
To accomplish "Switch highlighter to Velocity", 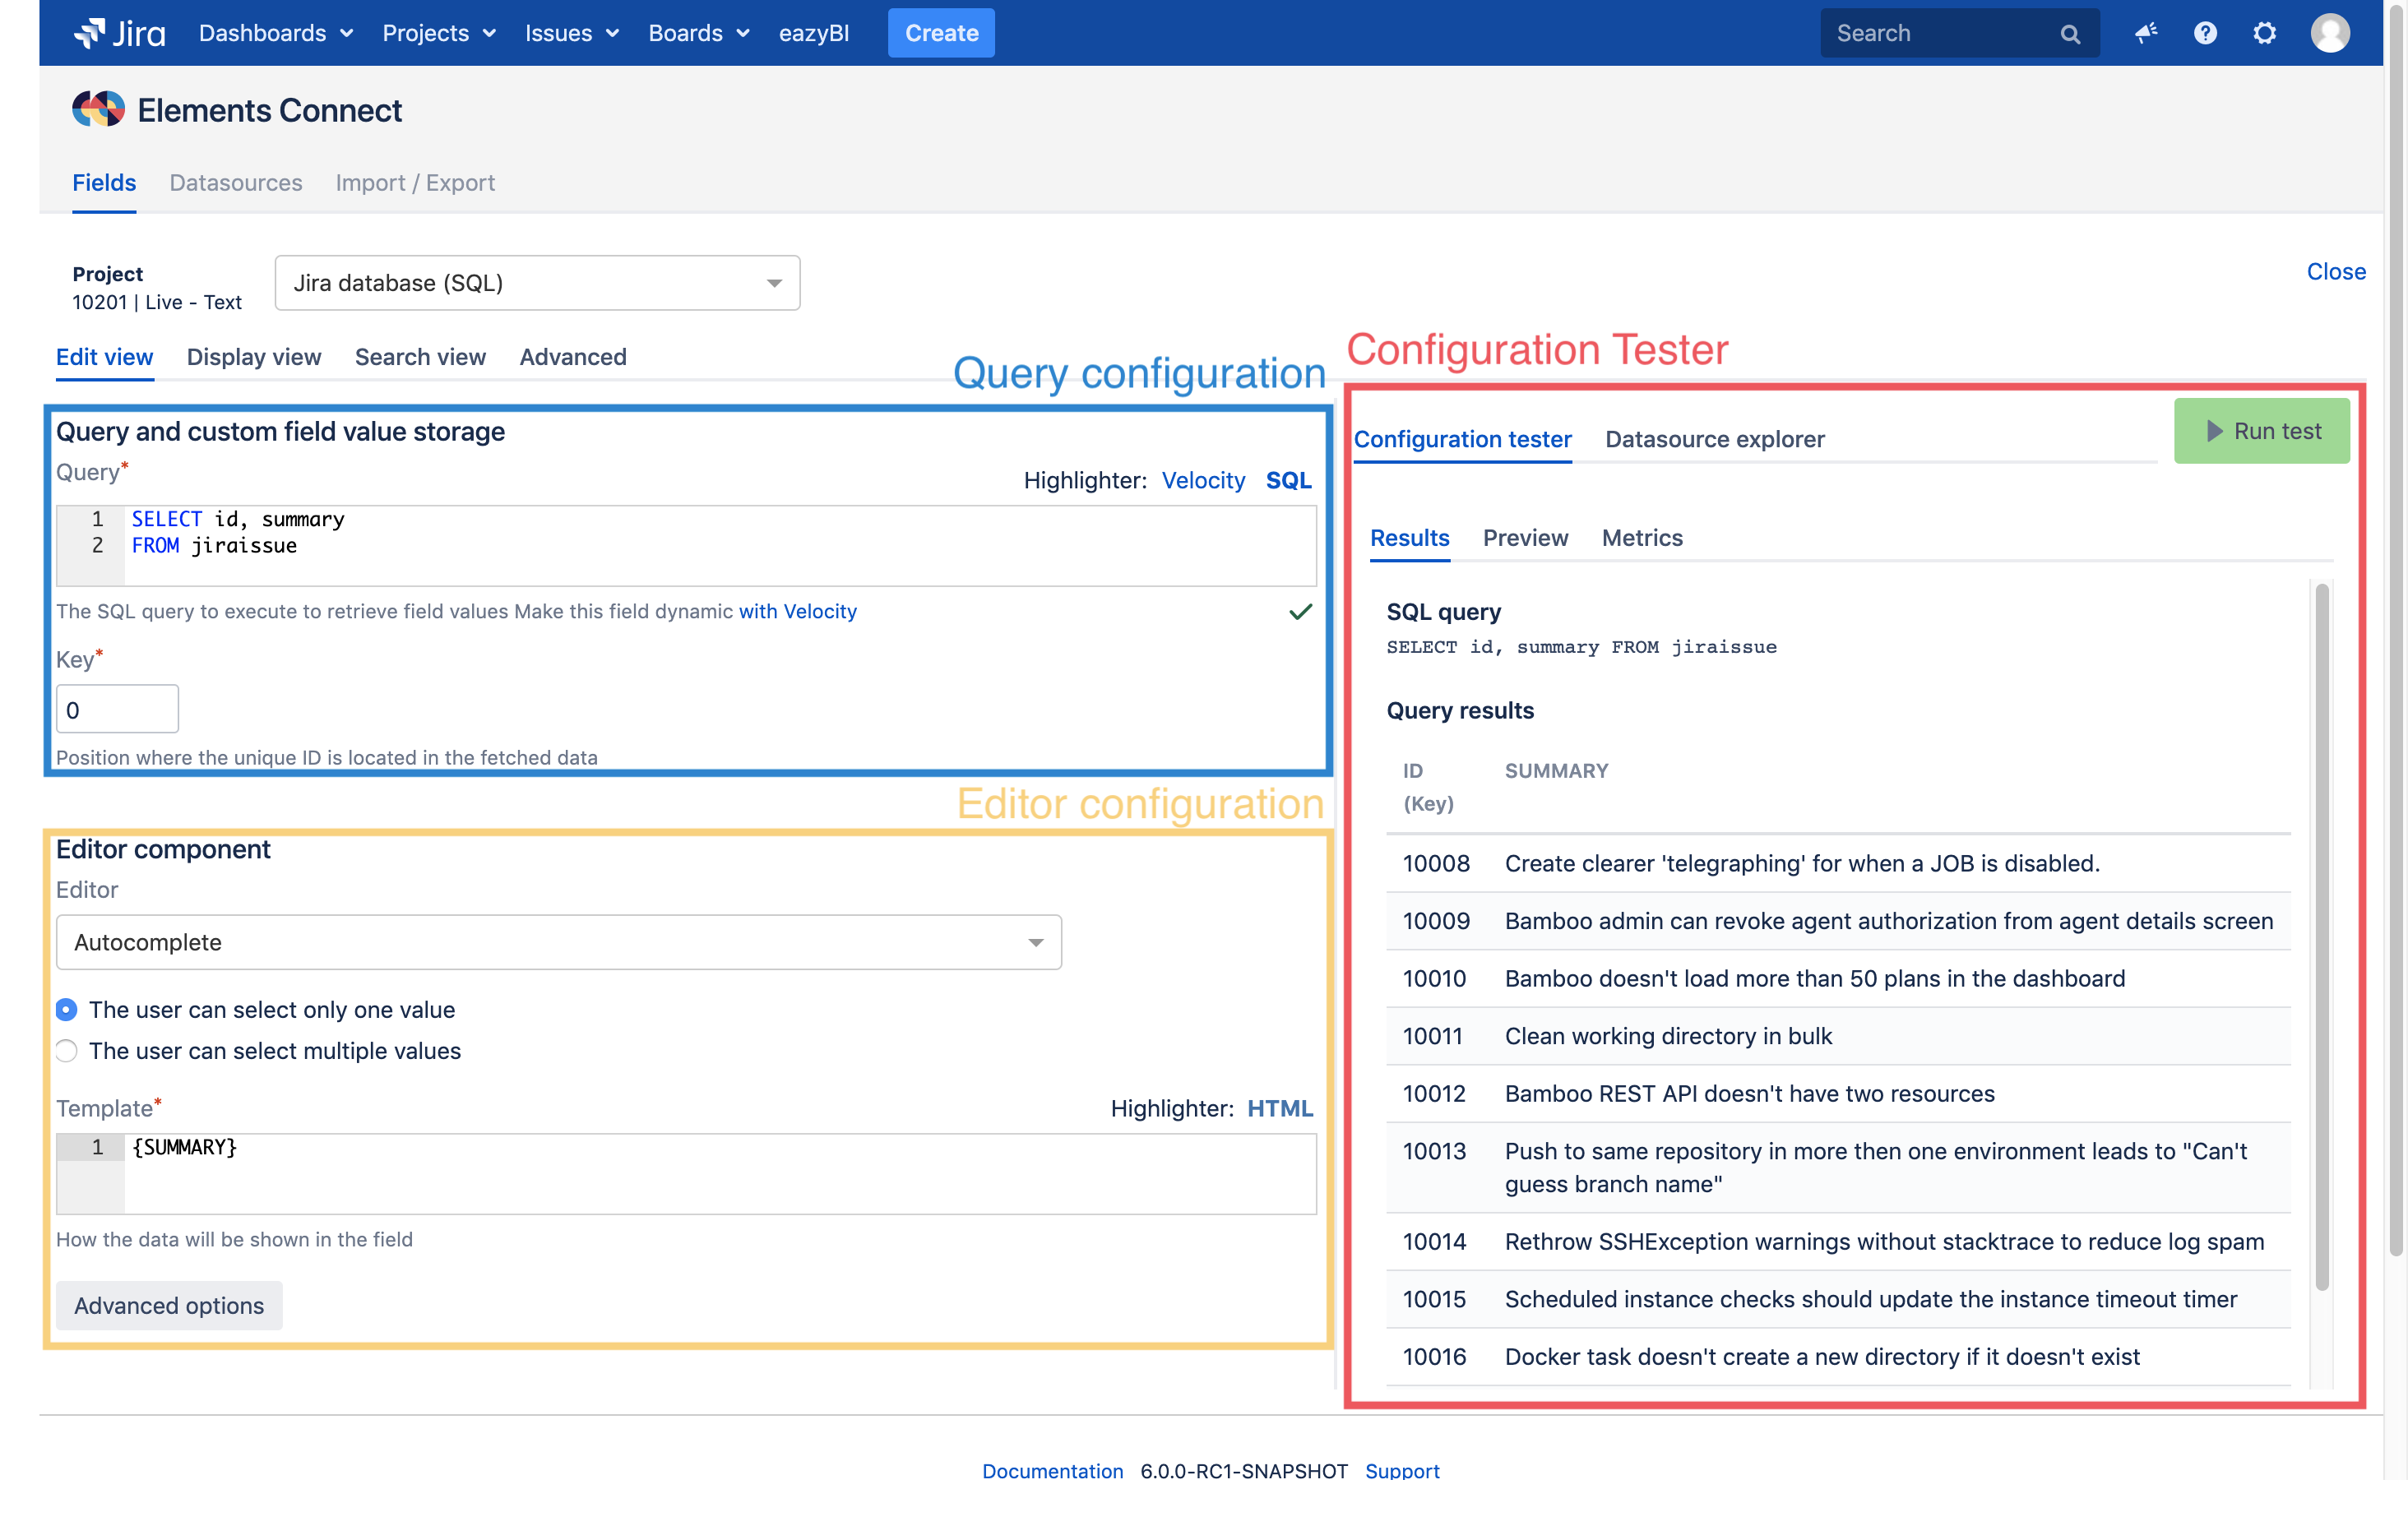I will [x=1203, y=480].
